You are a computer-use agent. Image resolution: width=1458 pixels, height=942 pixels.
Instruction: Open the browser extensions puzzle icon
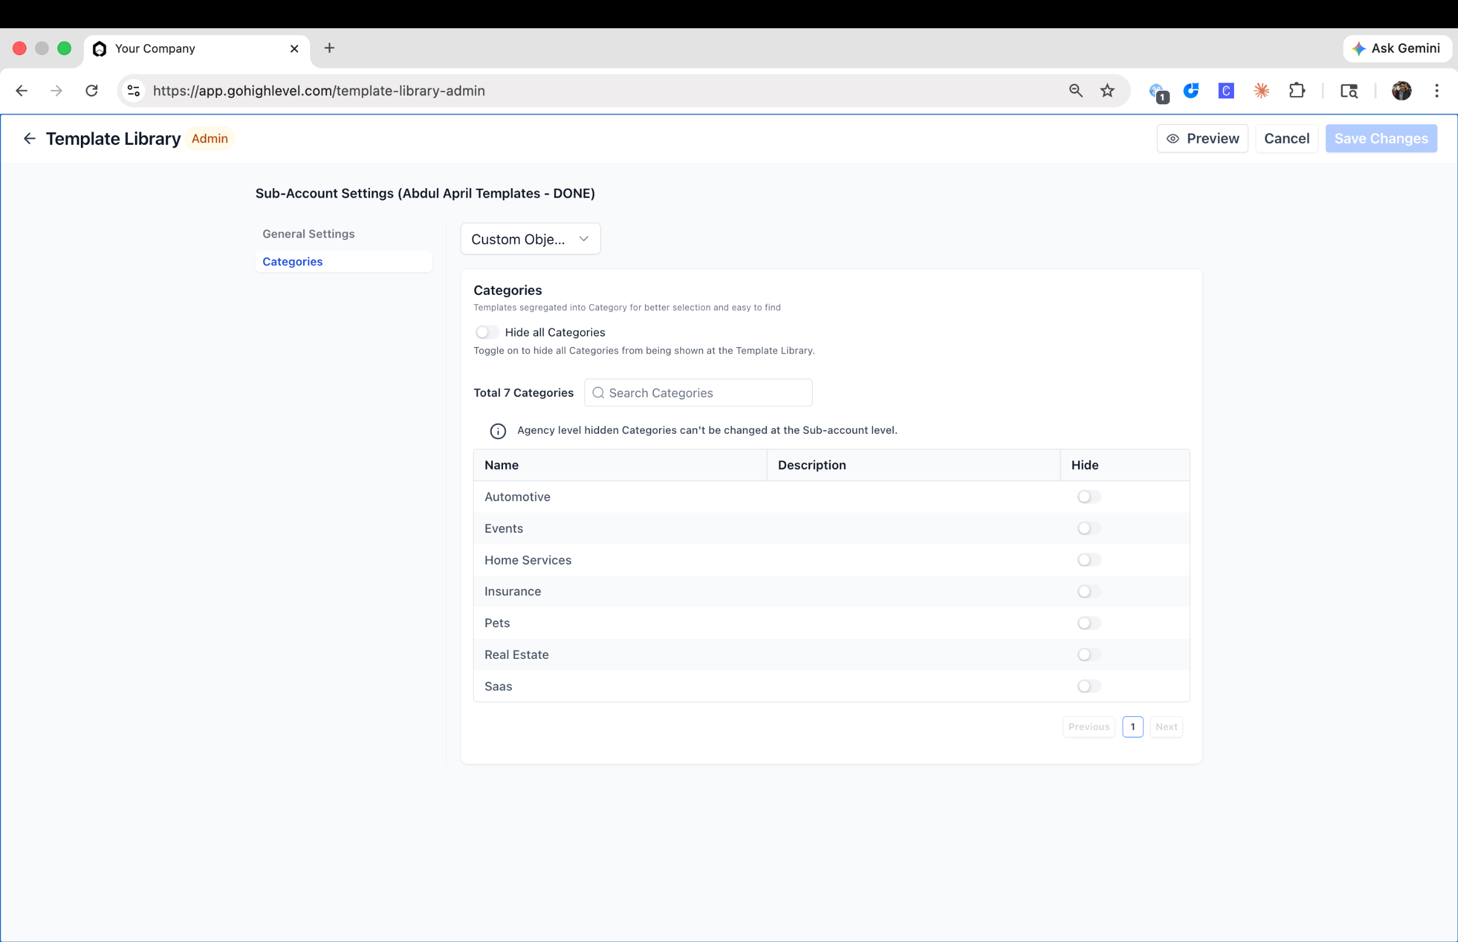(x=1297, y=91)
